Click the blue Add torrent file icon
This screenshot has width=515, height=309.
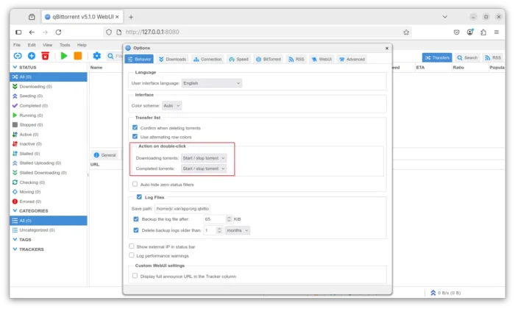point(32,56)
